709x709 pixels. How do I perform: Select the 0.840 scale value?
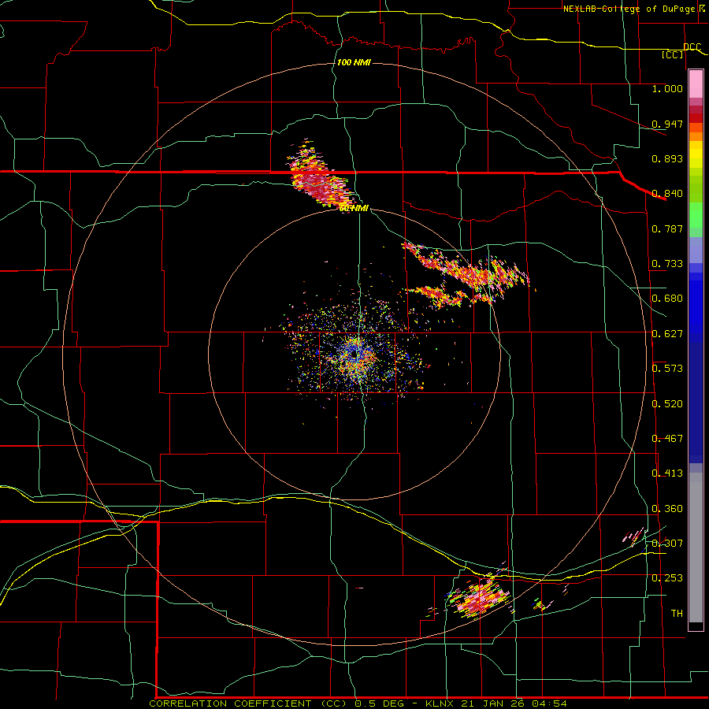pyautogui.click(x=667, y=194)
